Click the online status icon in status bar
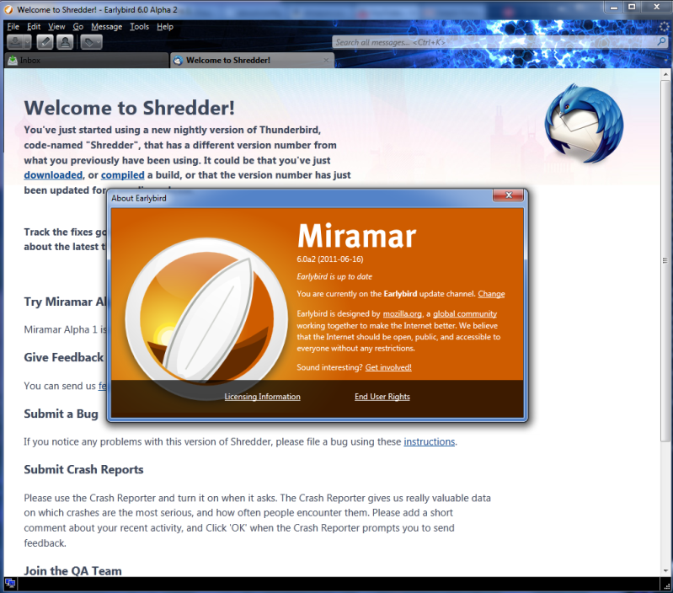The image size is (673, 593). tap(10, 583)
